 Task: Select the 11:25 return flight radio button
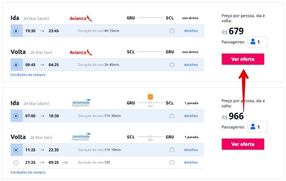click(16, 150)
